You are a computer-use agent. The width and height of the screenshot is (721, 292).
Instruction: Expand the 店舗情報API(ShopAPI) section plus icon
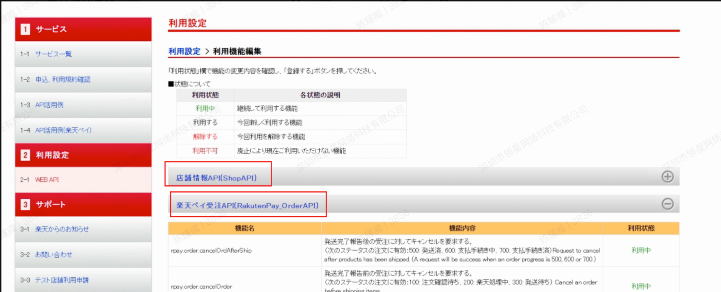[667, 176]
